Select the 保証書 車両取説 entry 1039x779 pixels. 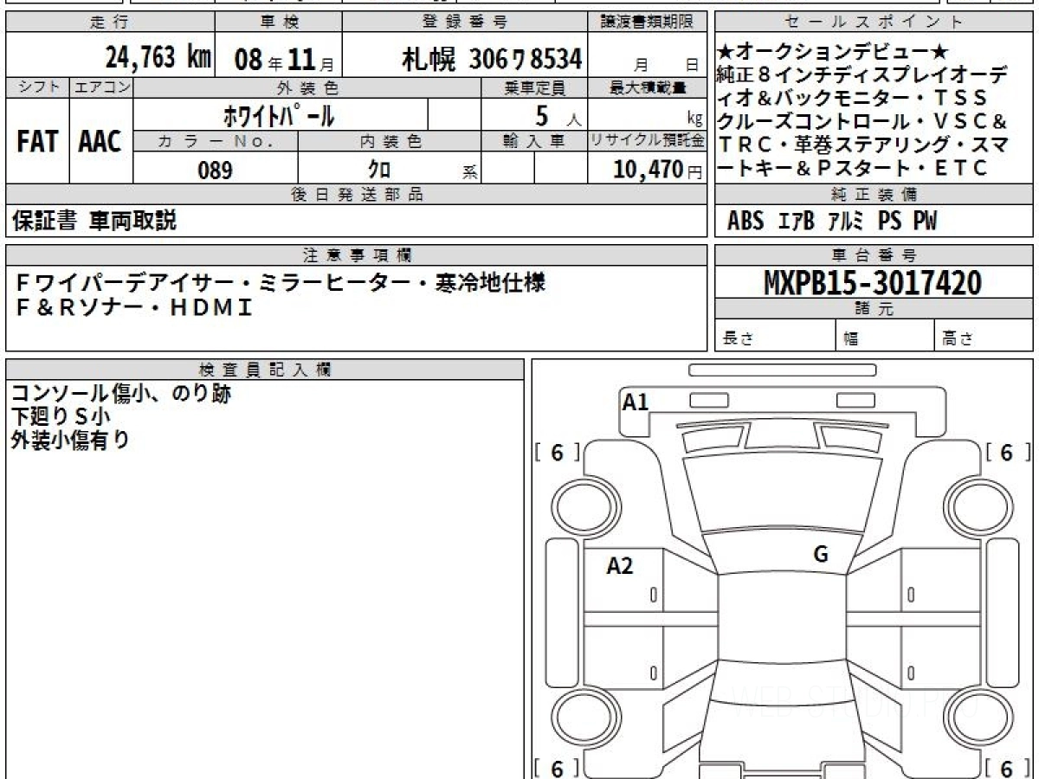[x=94, y=222]
